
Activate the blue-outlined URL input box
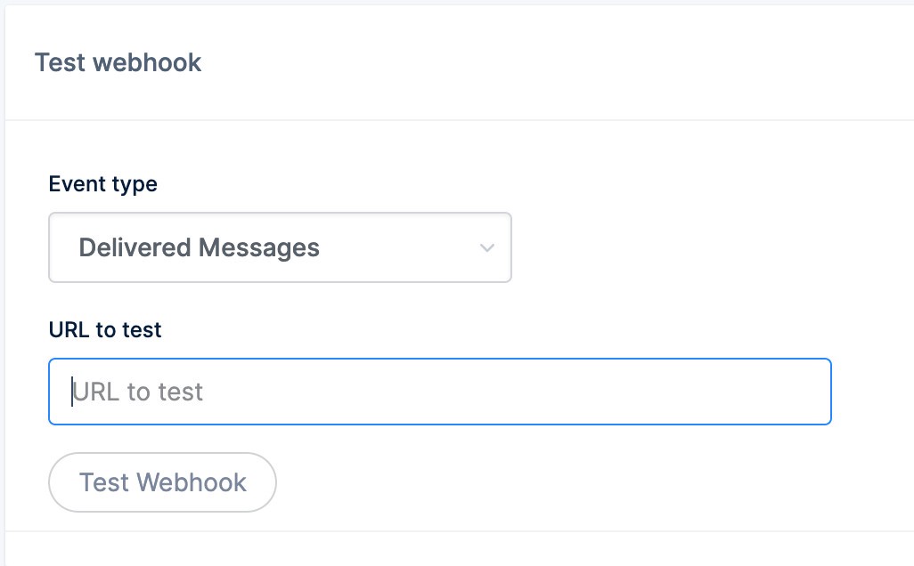click(x=440, y=392)
